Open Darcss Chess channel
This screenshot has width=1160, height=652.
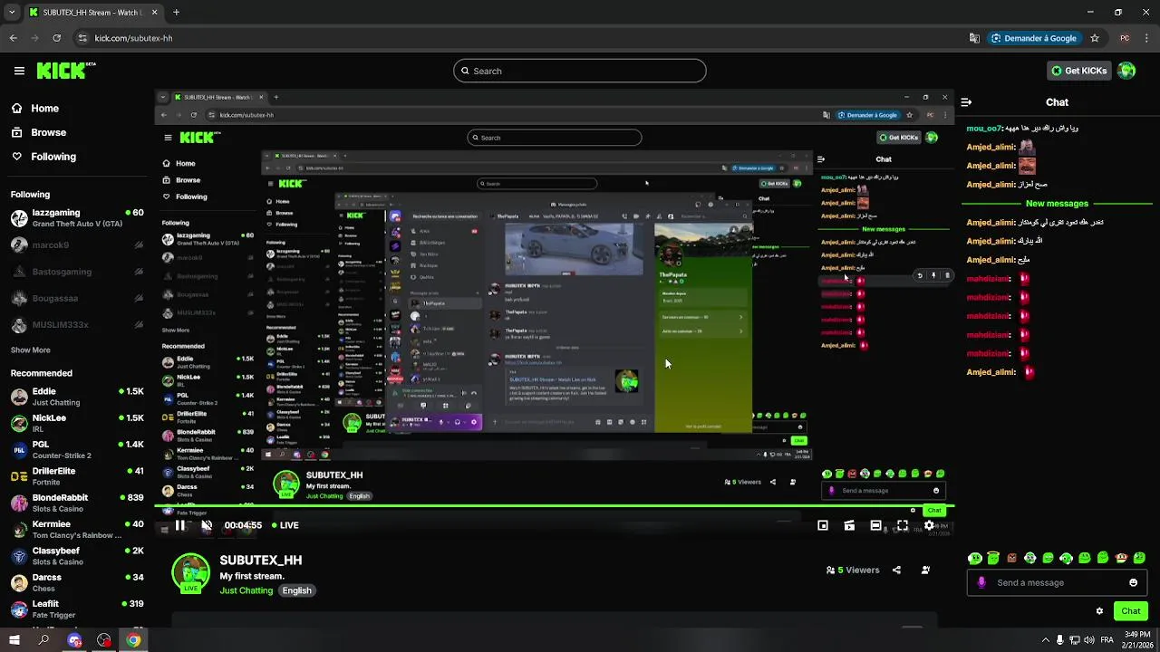point(77,582)
